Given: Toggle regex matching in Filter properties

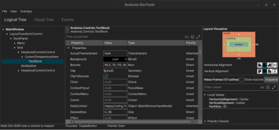Looking at the screenshot, I should [x=198, y=37].
